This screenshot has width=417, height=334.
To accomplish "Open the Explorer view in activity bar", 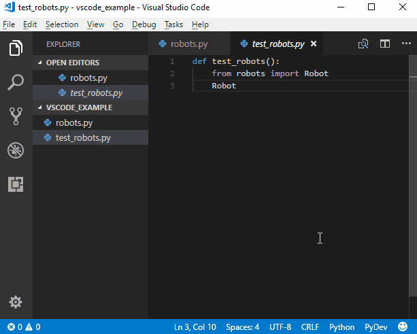I will 16,48.
